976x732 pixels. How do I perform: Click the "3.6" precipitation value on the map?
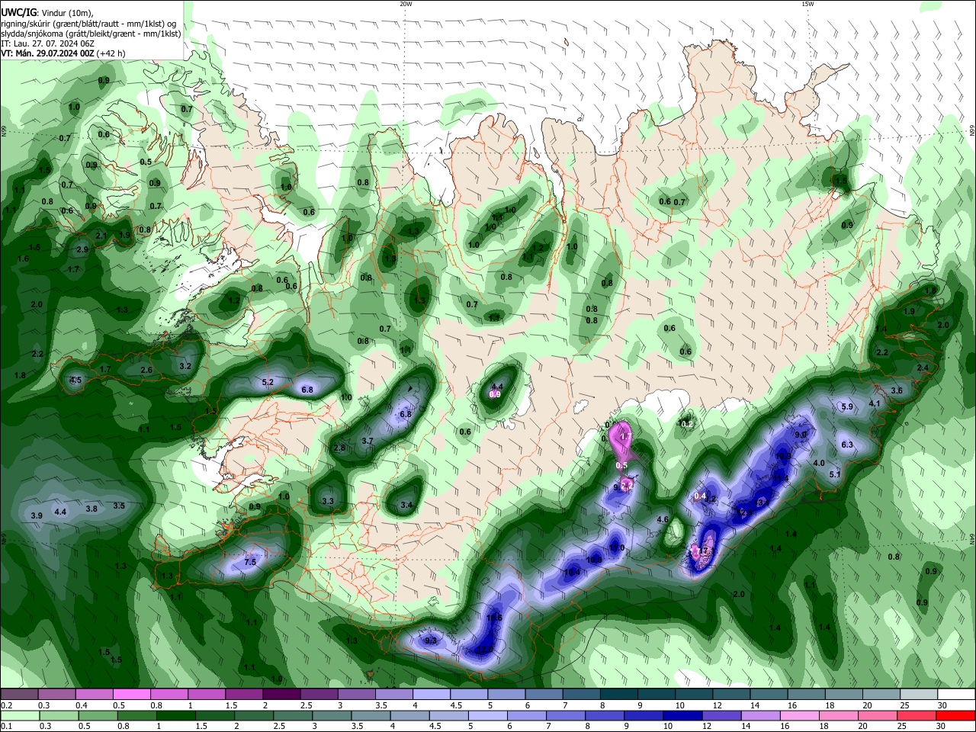pos(897,391)
